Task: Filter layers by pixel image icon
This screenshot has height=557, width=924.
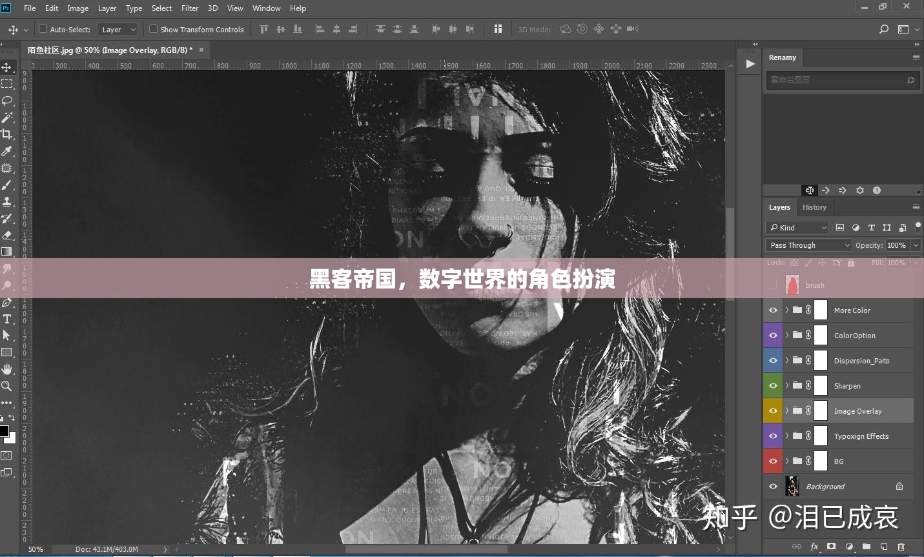Action: 840,227
